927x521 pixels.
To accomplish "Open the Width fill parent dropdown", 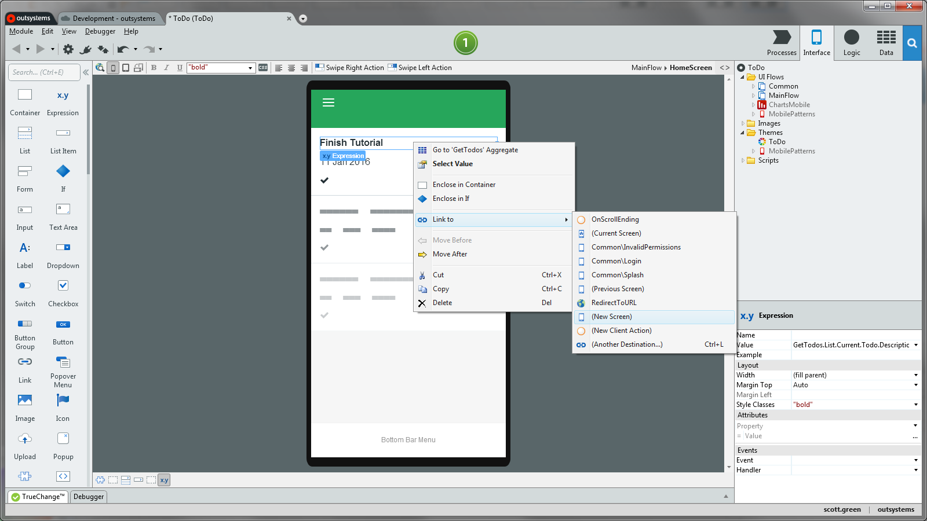I will pos(915,375).
